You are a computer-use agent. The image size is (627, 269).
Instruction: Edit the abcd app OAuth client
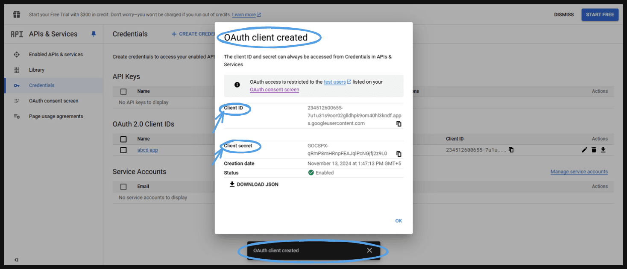(584, 150)
